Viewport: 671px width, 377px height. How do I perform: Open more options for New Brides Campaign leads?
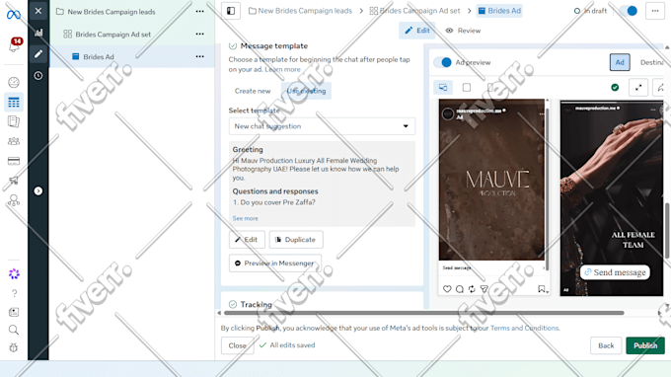[x=200, y=12]
